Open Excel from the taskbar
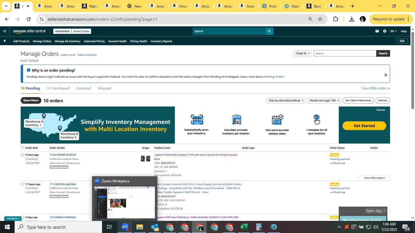415x233 pixels. point(244,227)
